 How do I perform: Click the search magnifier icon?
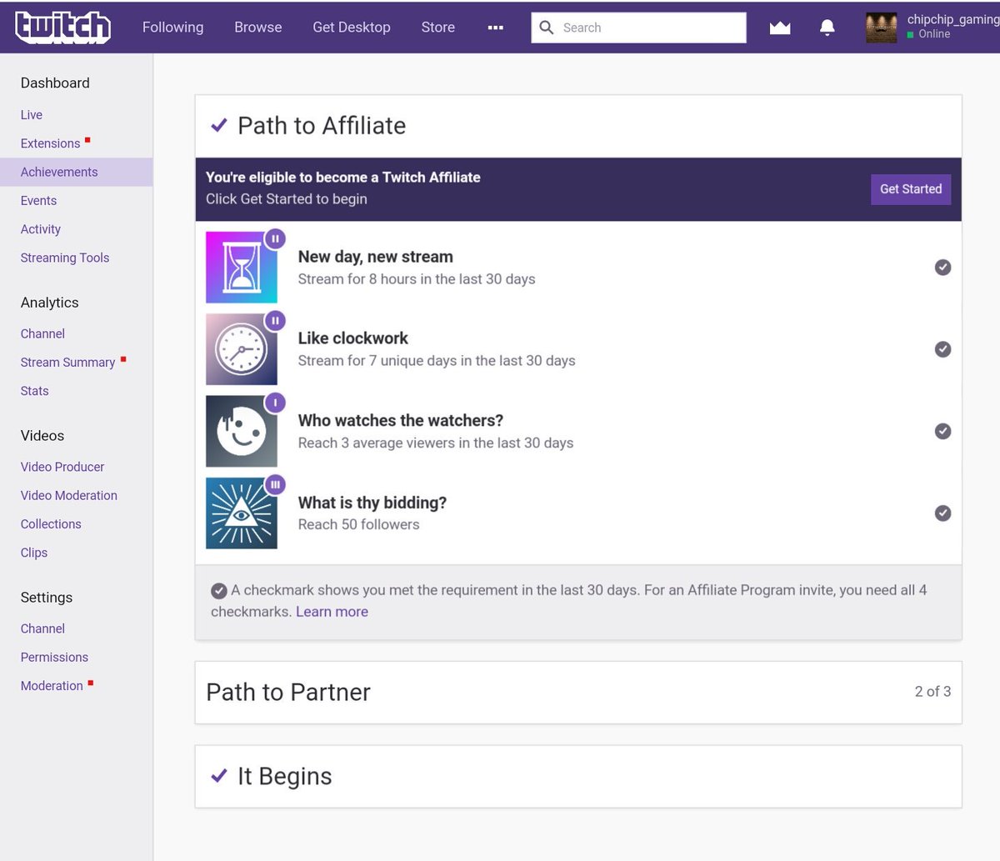(547, 28)
